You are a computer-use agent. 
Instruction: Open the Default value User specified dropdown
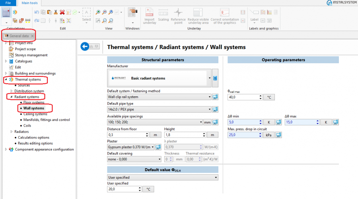pyautogui.click(x=216, y=178)
